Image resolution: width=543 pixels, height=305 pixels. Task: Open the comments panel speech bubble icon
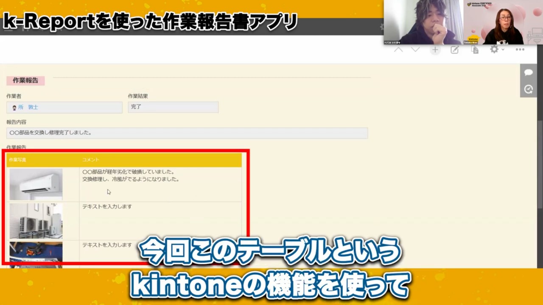pyautogui.click(x=528, y=72)
